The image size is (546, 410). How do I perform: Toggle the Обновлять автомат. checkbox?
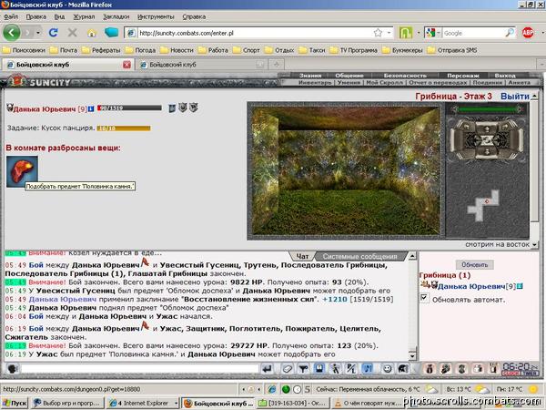point(424,298)
